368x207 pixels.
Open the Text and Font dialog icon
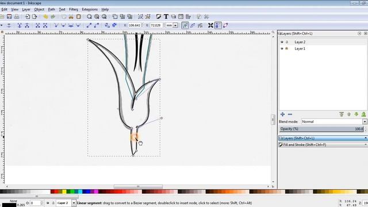coord(166,17)
